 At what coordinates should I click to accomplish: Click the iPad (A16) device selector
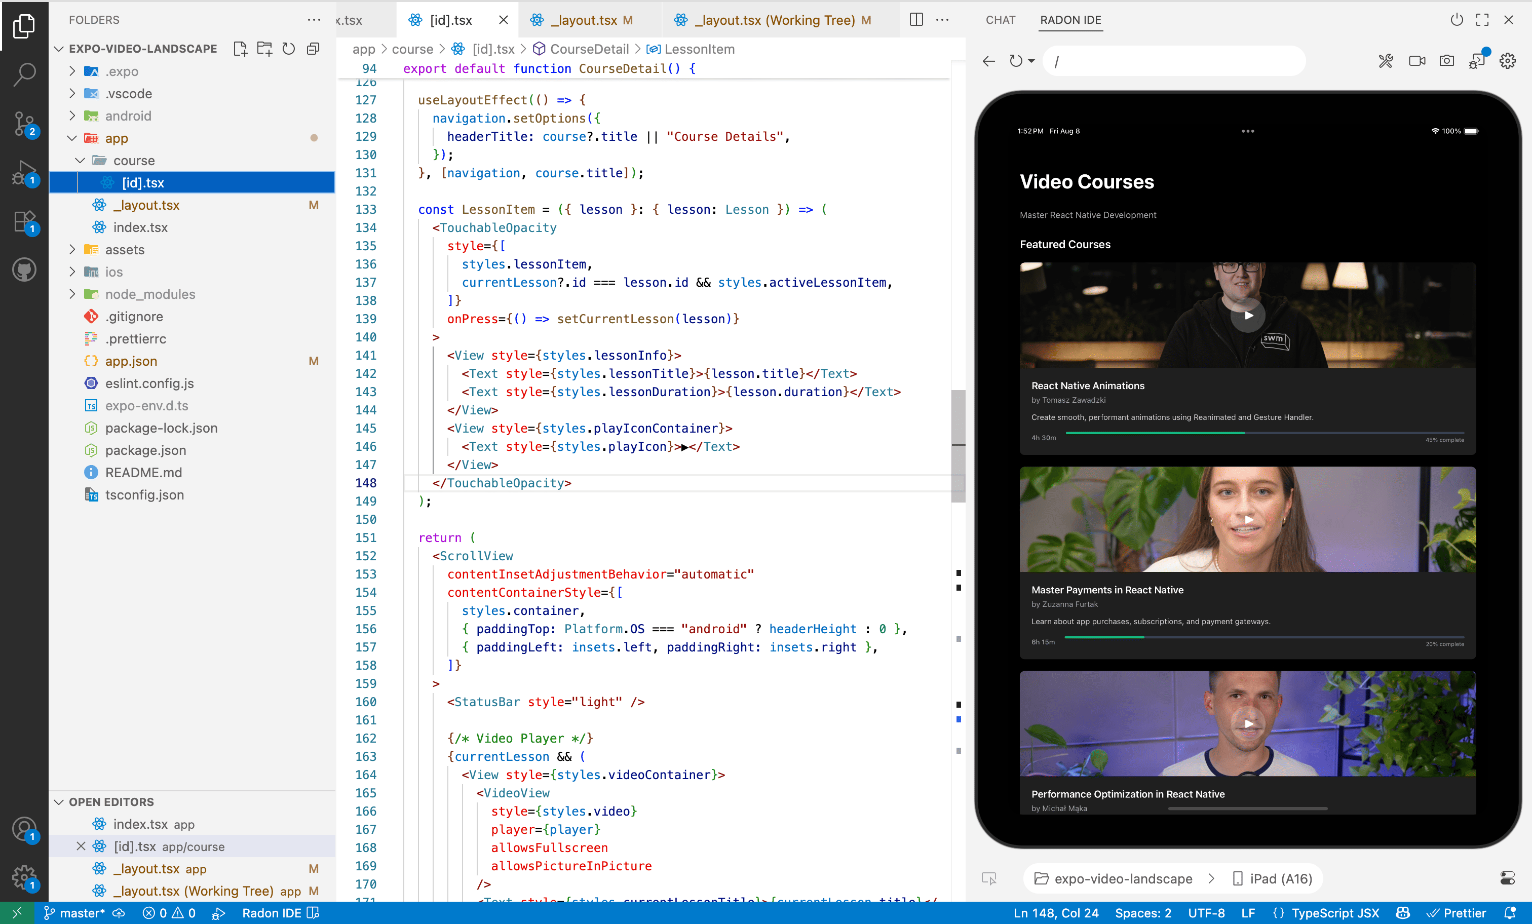(x=1272, y=878)
